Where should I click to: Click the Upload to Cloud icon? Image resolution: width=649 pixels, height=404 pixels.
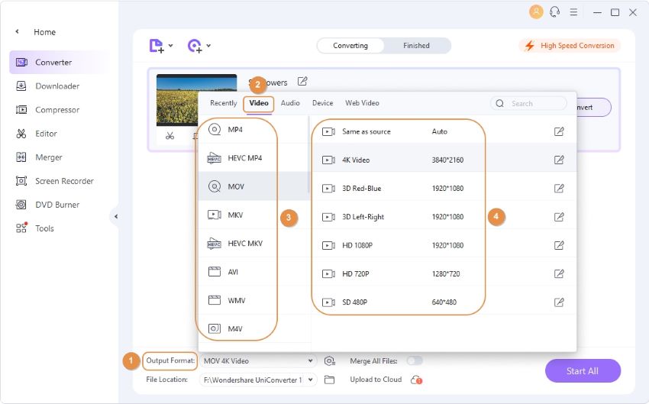(416, 380)
